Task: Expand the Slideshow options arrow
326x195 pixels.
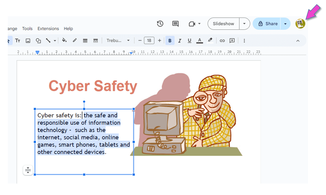Action: (x=244, y=24)
